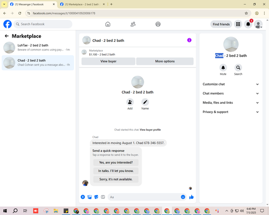Viewport: 269px width, 215px height.
Task: Switch to the Marketplace - 2 bed 2 bath tab
Action: point(82,4)
